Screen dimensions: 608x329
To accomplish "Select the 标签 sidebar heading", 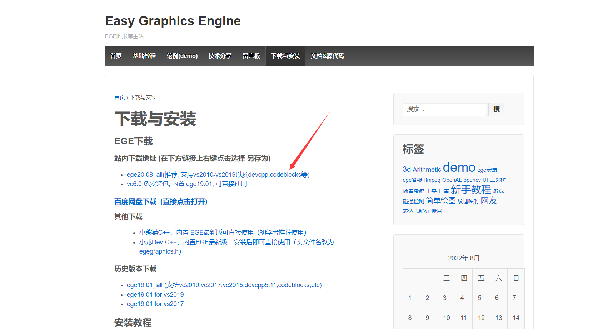I will pyautogui.click(x=413, y=149).
